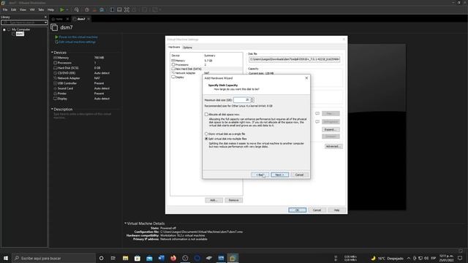
Task: Click Help in Virtual Machine Settings
Action: pyautogui.click(x=336, y=210)
